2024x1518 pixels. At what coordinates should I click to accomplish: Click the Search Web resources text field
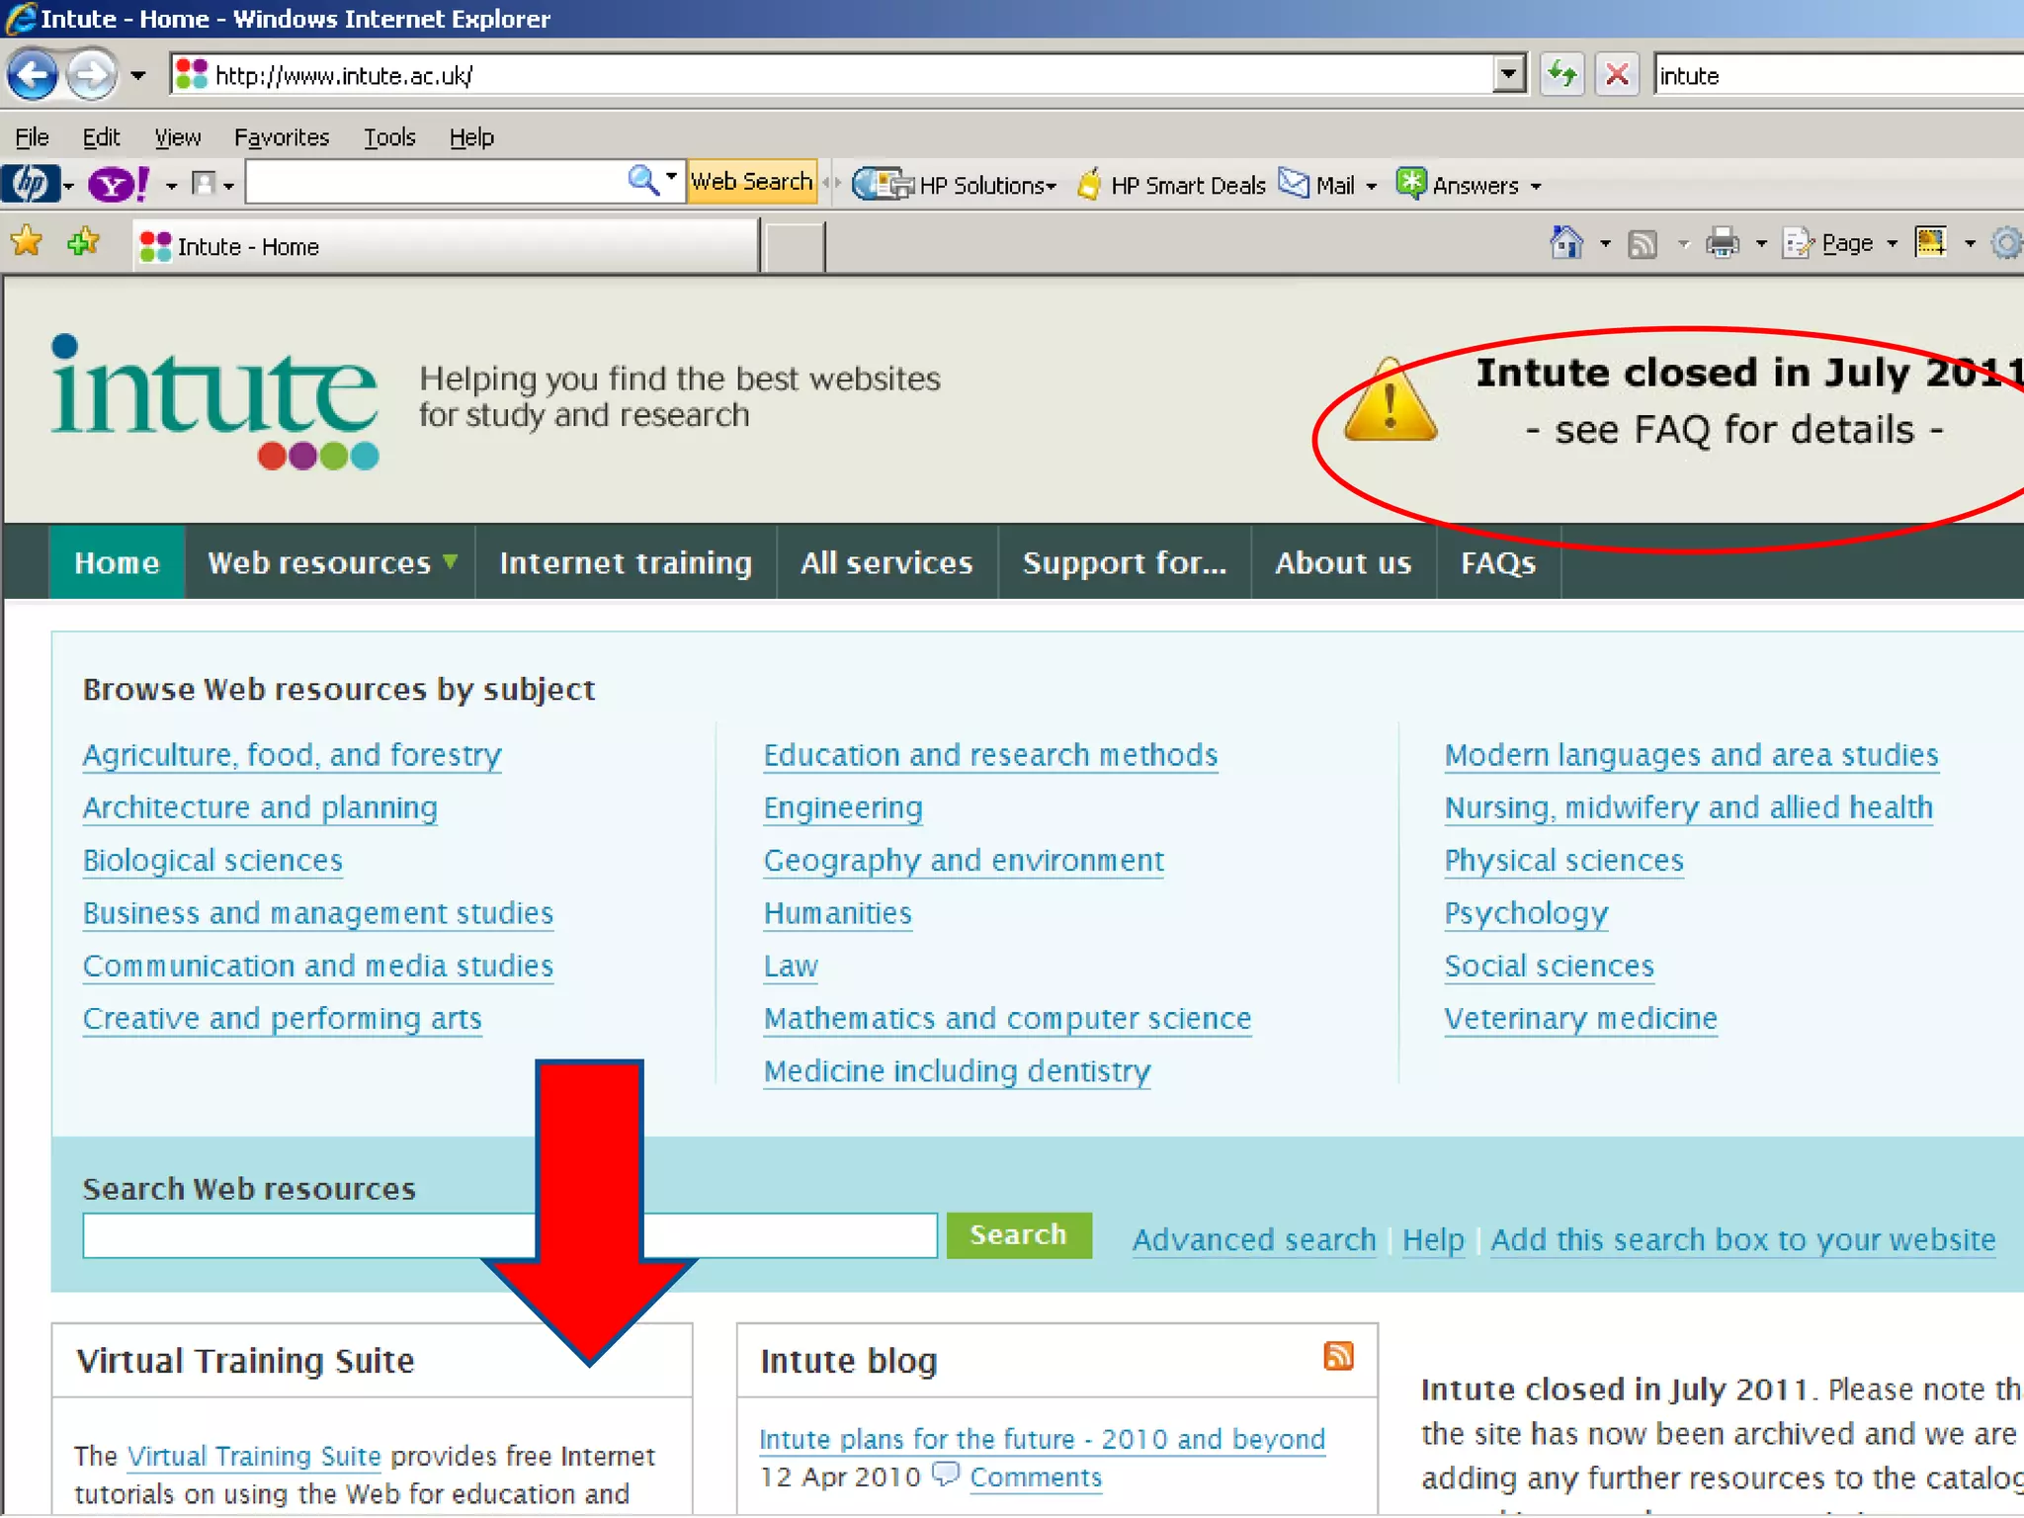pos(296,1235)
